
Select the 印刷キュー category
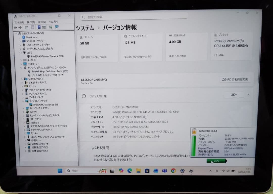click(x=36, y=140)
